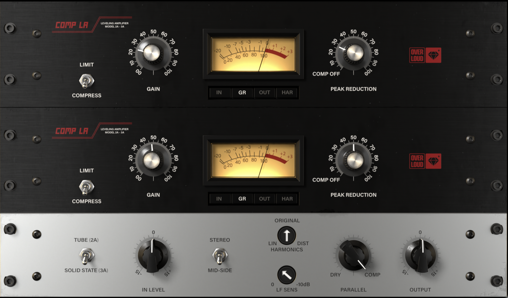Image resolution: width=508 pixels, height=298 pixels.
Task: Click the Harmonics arrow knob
Action: (x=287, y=236)
